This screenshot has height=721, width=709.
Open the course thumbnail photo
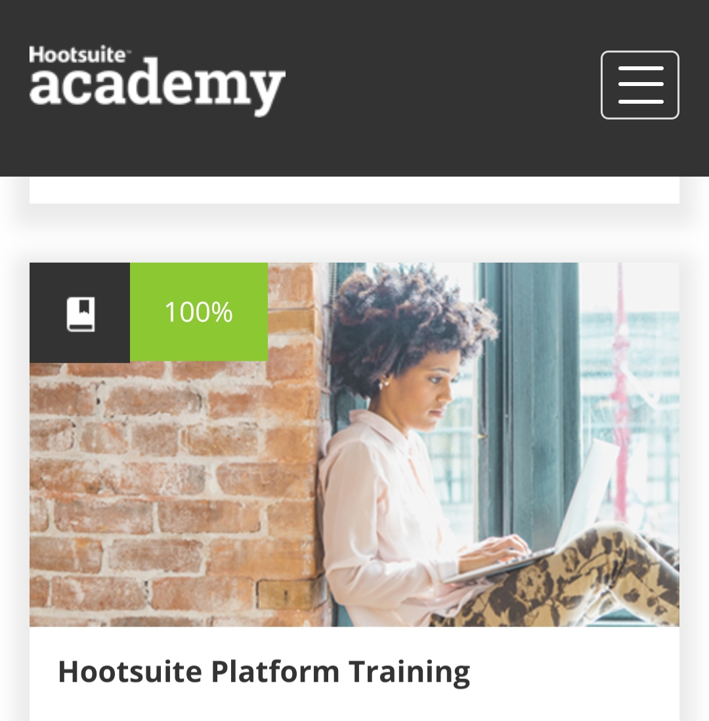click(354, 444)
